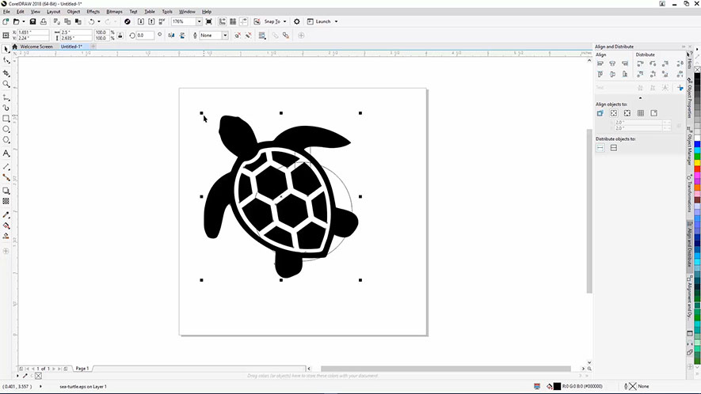The width and height of the screenshot is (701, 394).
Task: Activate the Crop tool
Action: (6, 73)
